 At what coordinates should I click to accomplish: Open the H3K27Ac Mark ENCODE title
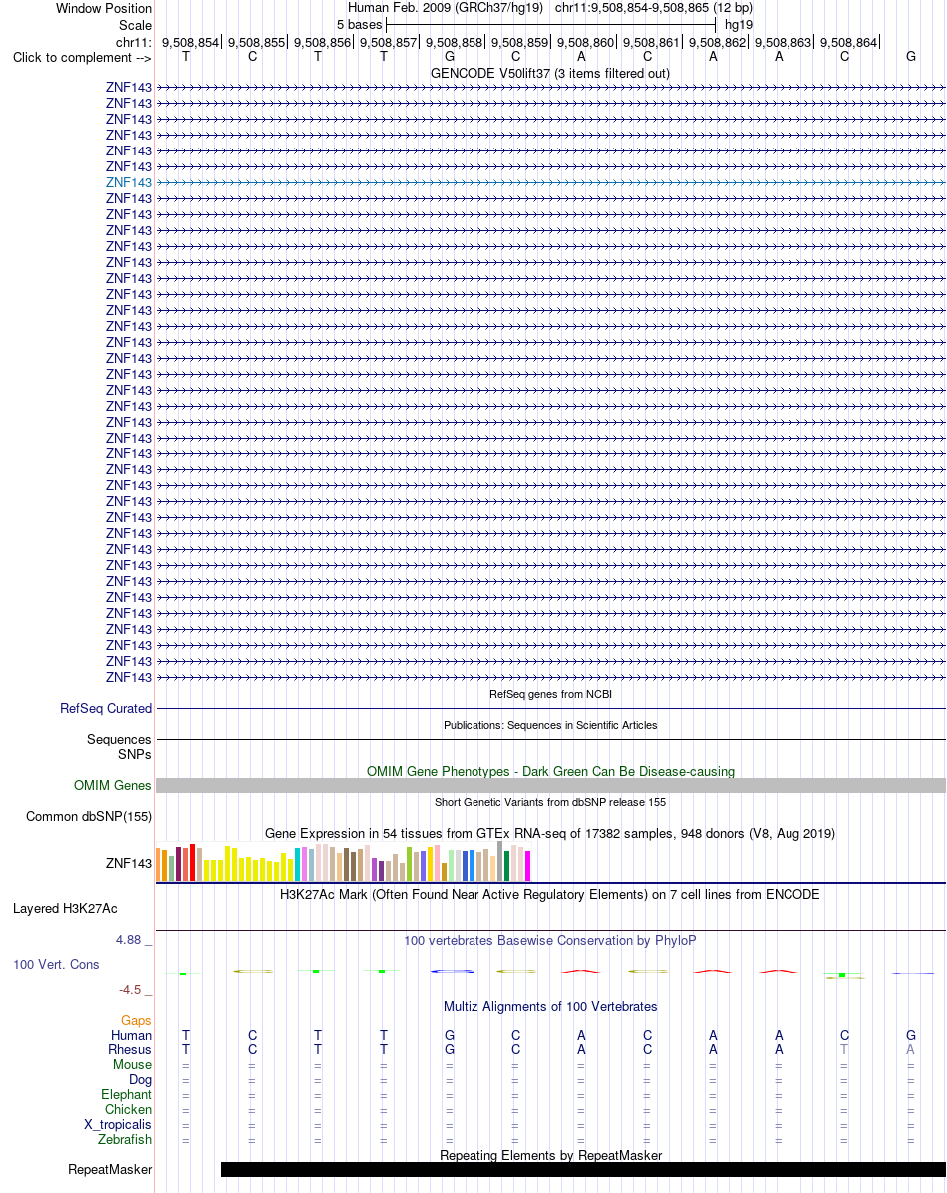(x=550, y=895)
